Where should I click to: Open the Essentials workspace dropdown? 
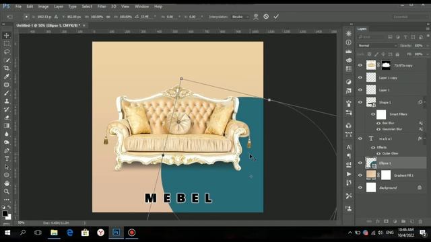click(x=411, y=17)
